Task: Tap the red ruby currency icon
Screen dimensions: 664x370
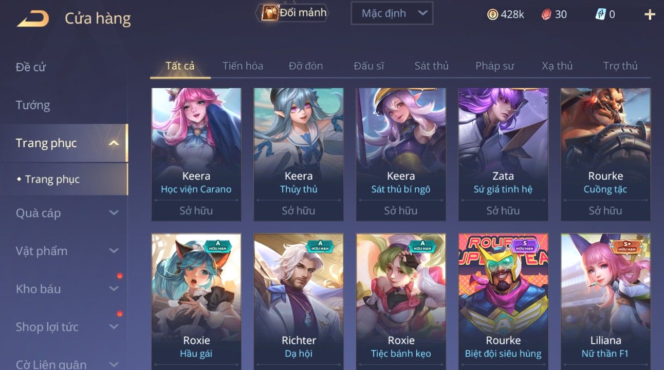Action: [x=546, y=14]
